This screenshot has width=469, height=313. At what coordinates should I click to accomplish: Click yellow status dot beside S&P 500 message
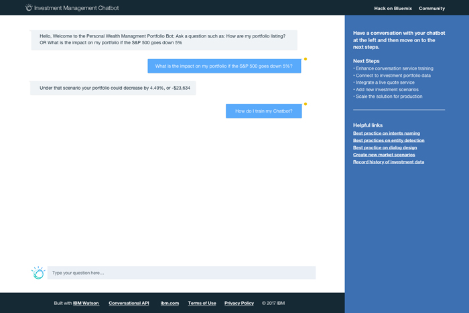(x=306, y=59)
